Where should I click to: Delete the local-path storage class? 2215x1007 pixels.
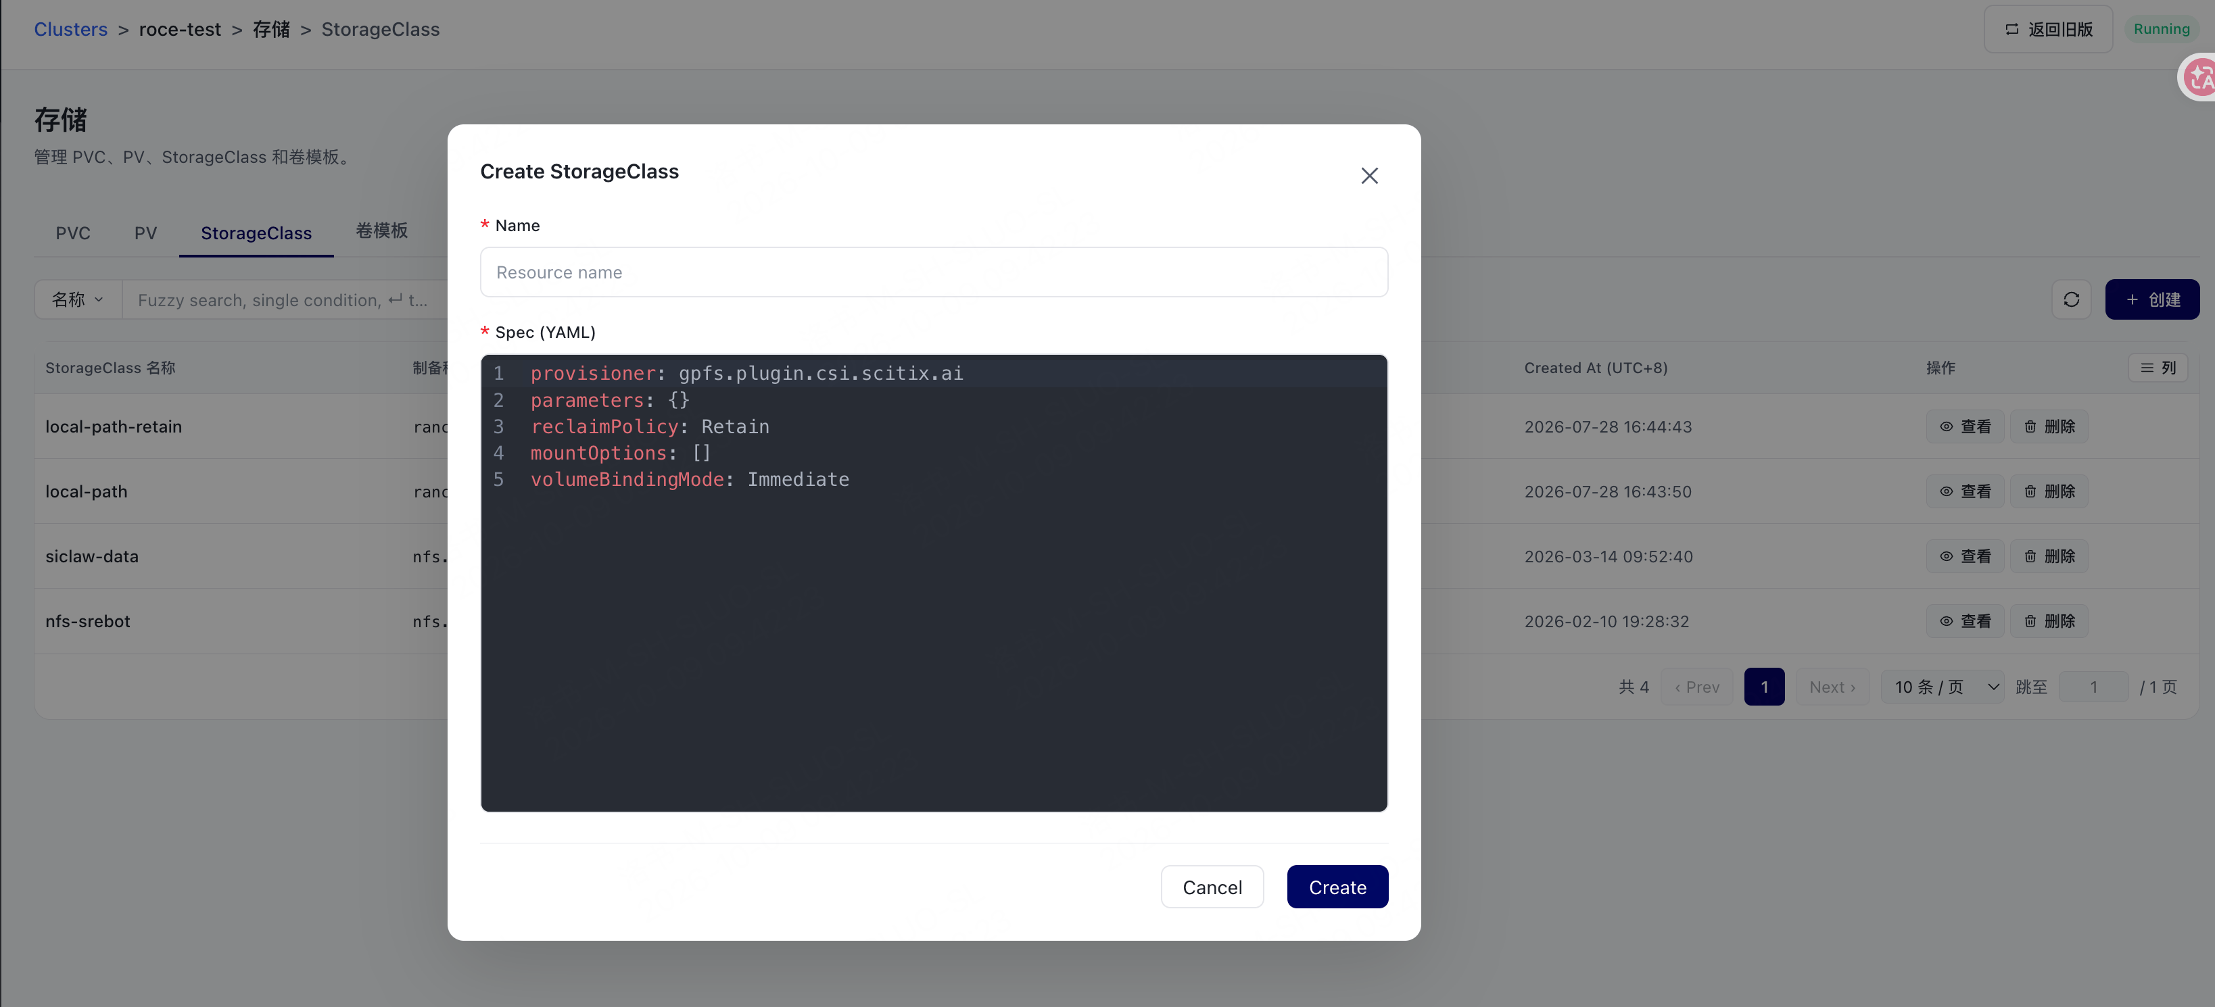(x=2048, y=491)
